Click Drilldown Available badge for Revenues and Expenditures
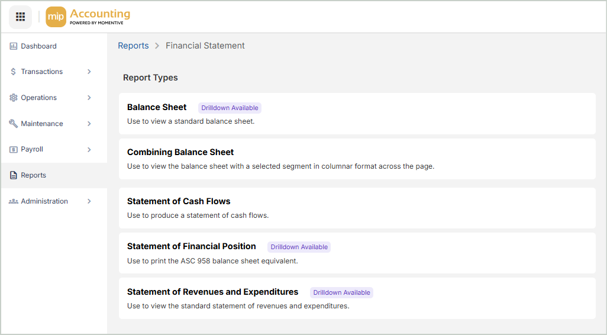Viewport: 607px width, 335px height. pos(341,292)
